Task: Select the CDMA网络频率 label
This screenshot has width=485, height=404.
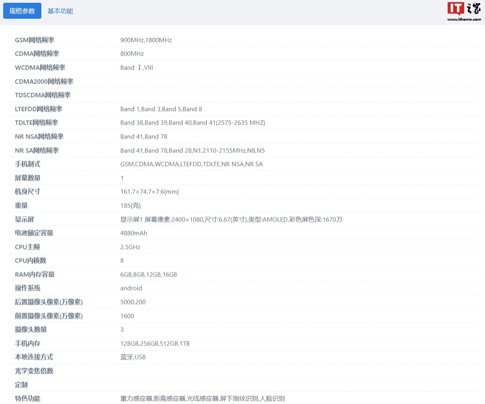Action: 37,54
